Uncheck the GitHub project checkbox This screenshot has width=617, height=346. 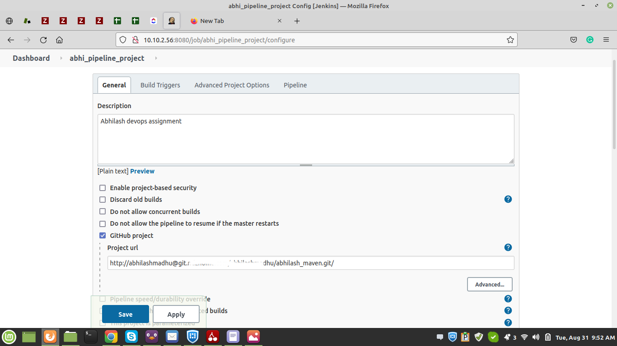(103, 236)
